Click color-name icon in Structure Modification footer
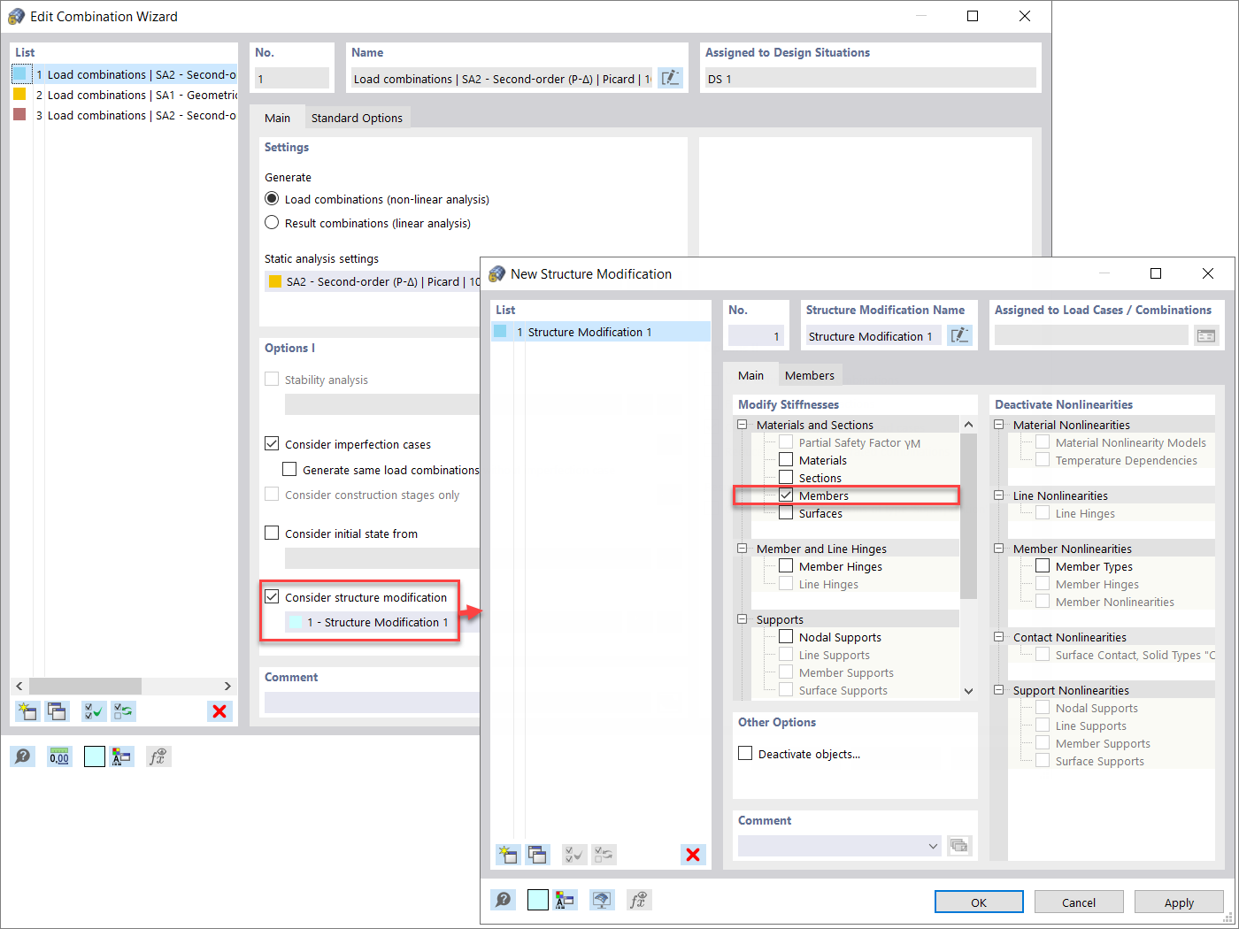The width and height of the screenshot is (1239, 929). [565, 900]
